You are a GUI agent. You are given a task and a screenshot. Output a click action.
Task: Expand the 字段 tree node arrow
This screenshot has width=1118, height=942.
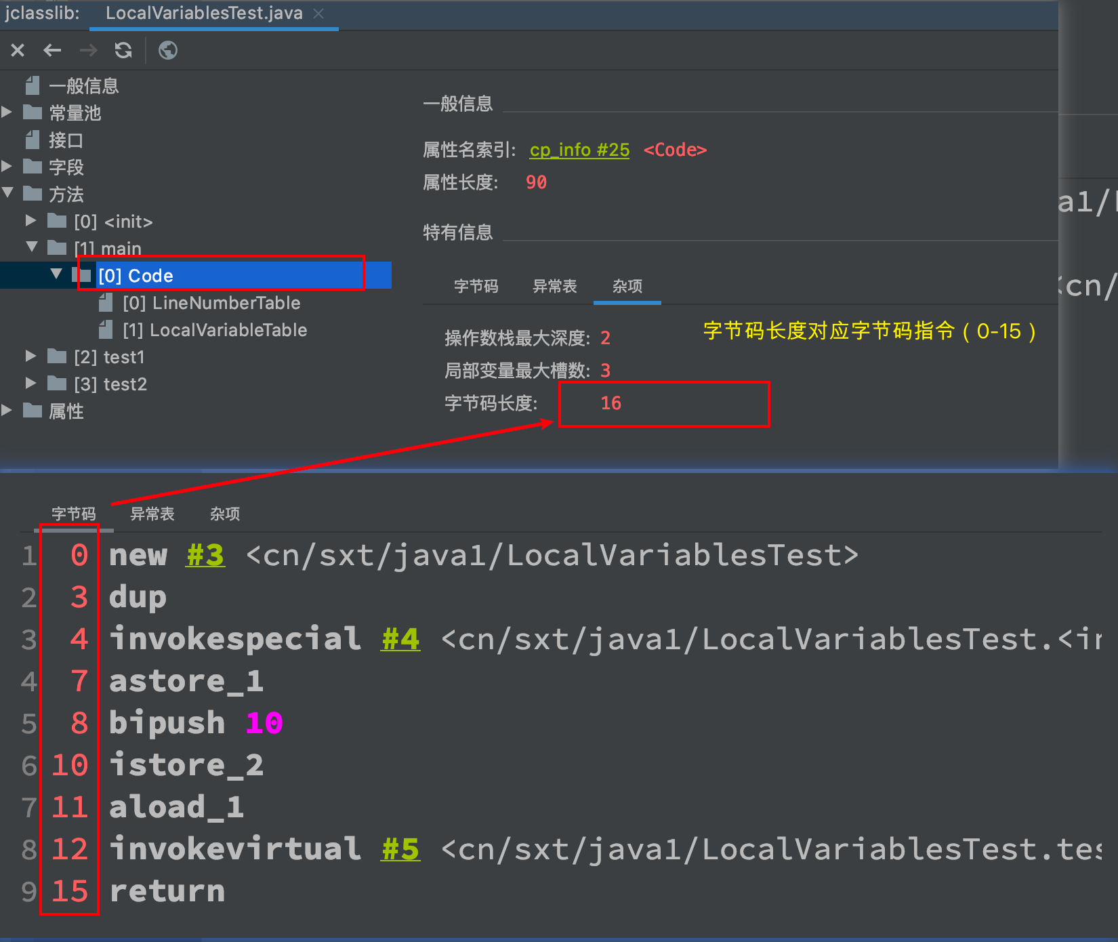click(x=7, y=166)
